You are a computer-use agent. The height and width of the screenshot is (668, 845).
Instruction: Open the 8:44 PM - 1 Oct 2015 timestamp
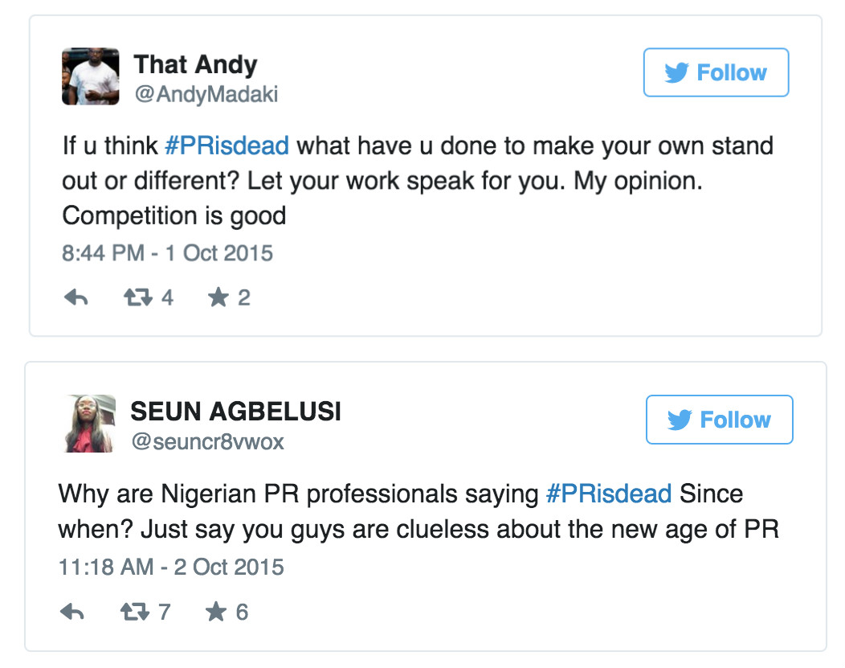[x=167, y=253]
